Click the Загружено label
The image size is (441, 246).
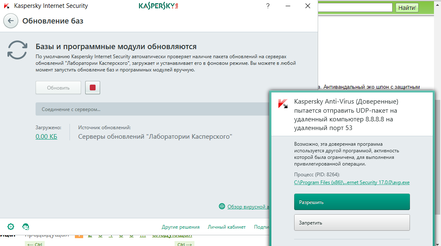tap(48, 128)
